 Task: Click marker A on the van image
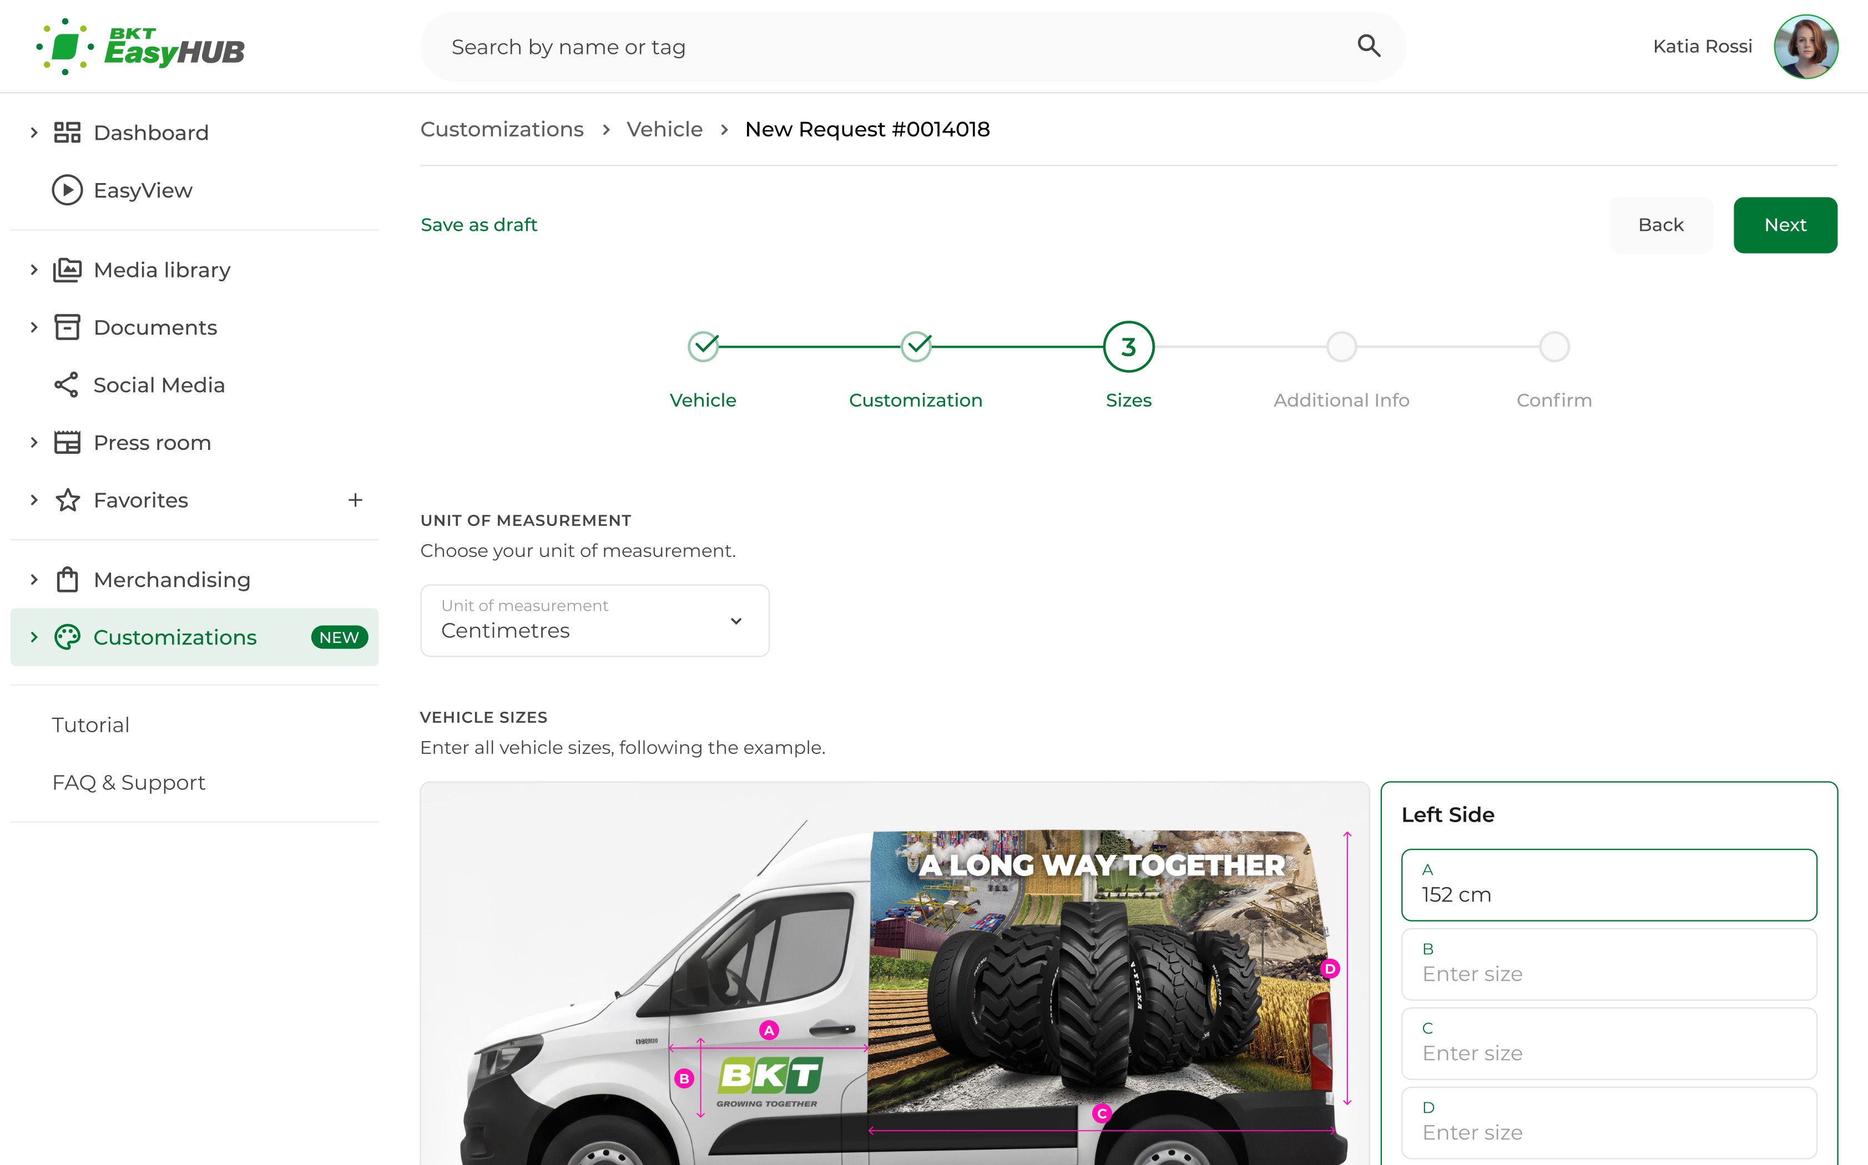click(x=768, y=1030)
